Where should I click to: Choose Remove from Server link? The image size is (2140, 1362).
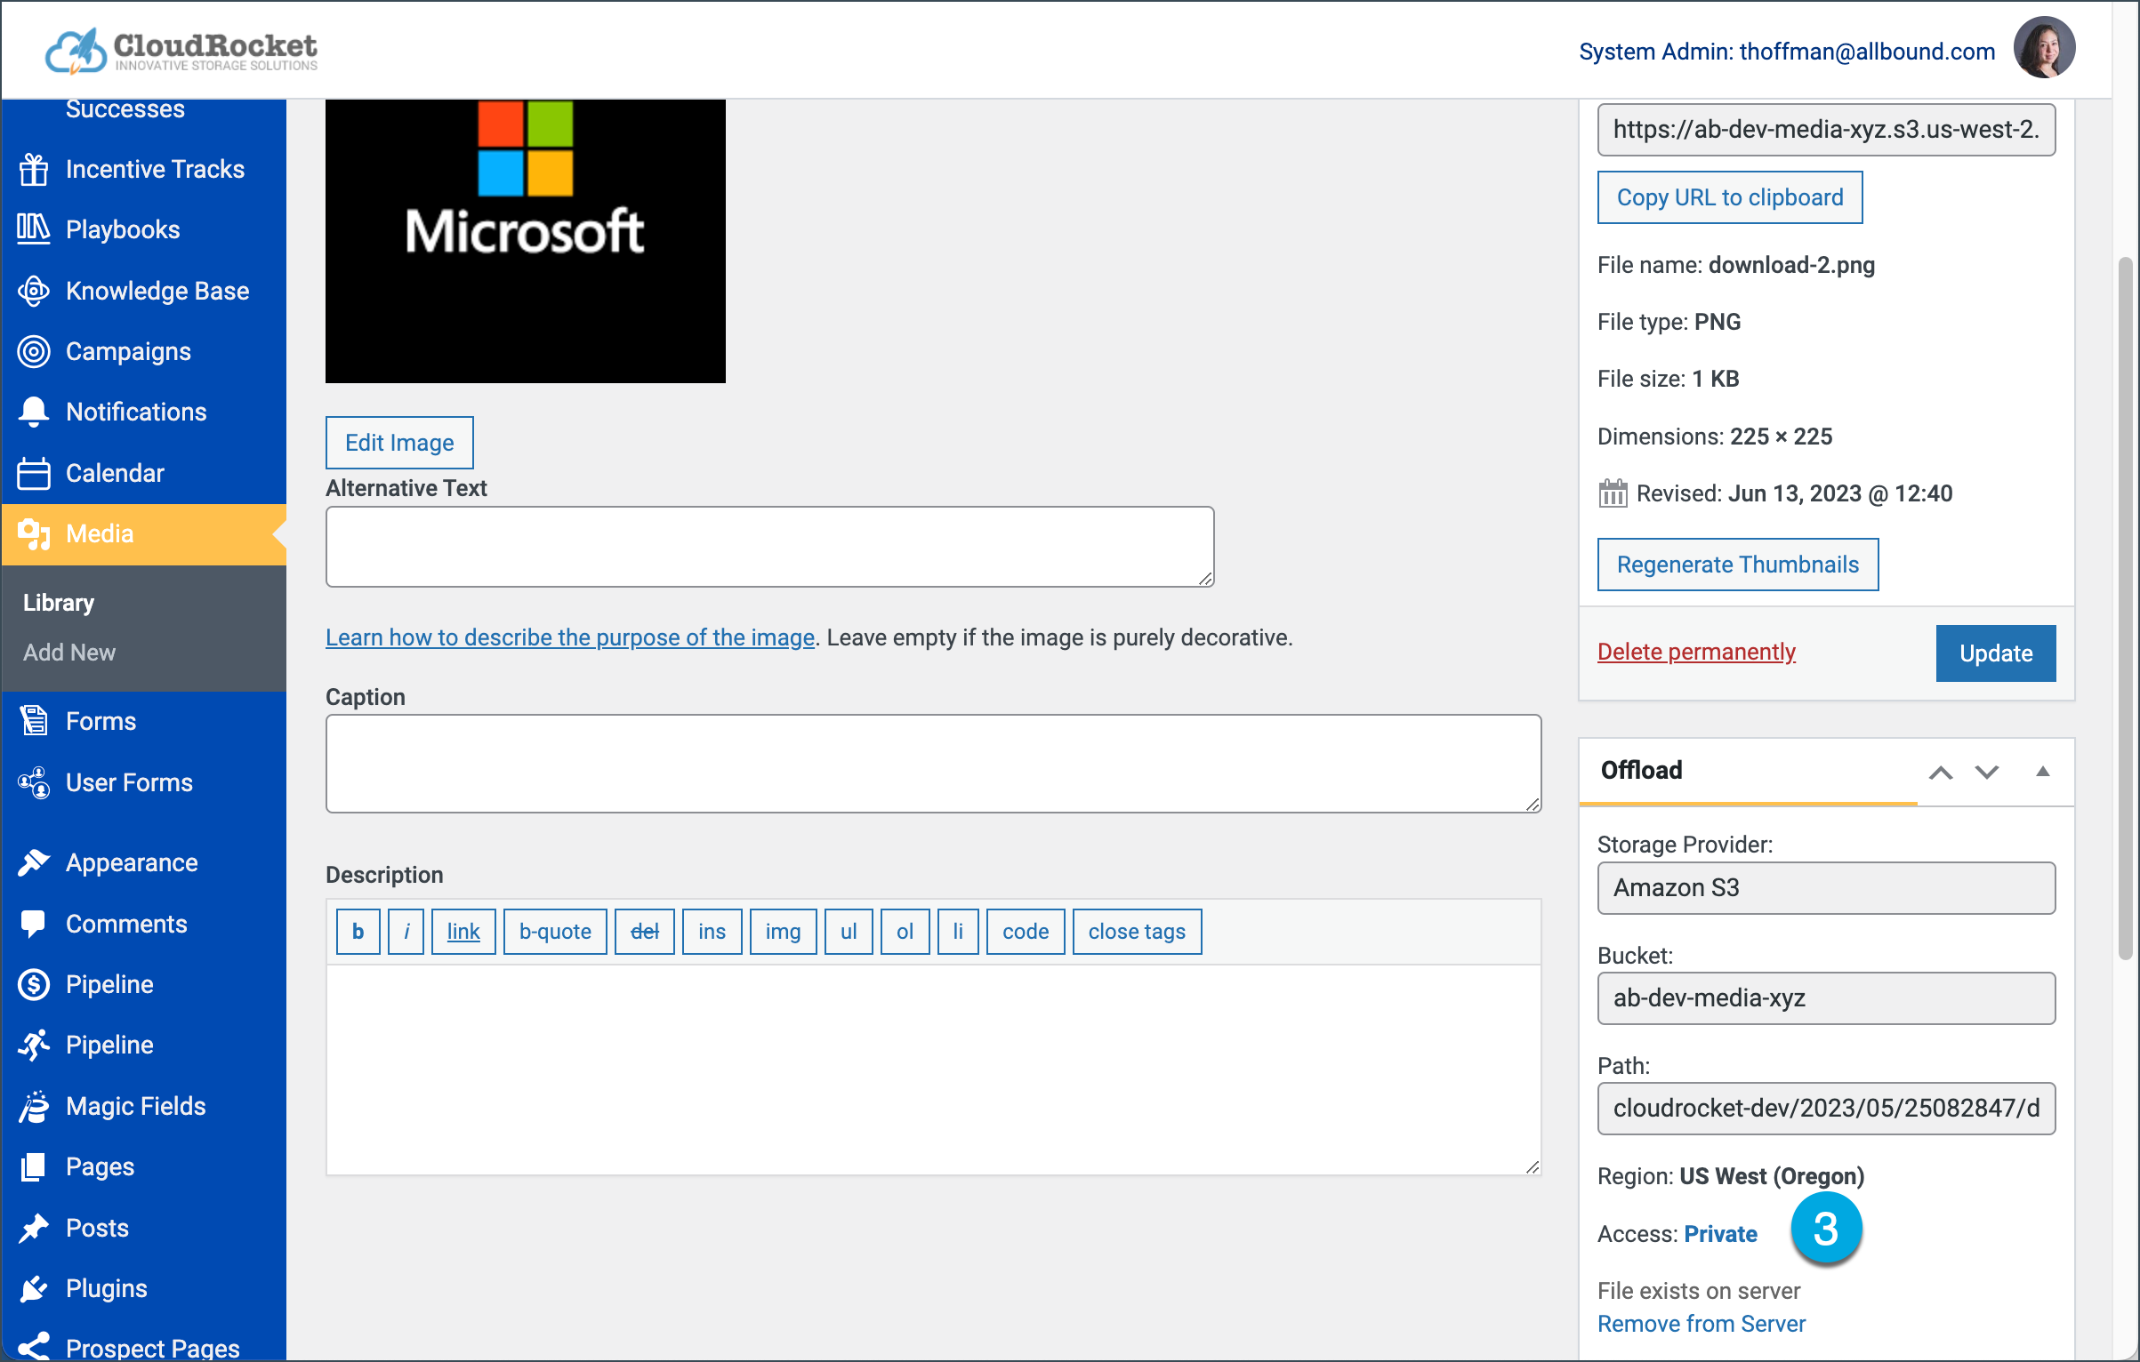pos(1702,1324)
